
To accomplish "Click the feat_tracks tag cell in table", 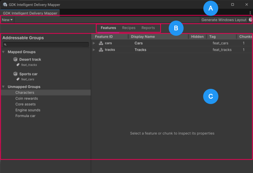I will point(222,50).
